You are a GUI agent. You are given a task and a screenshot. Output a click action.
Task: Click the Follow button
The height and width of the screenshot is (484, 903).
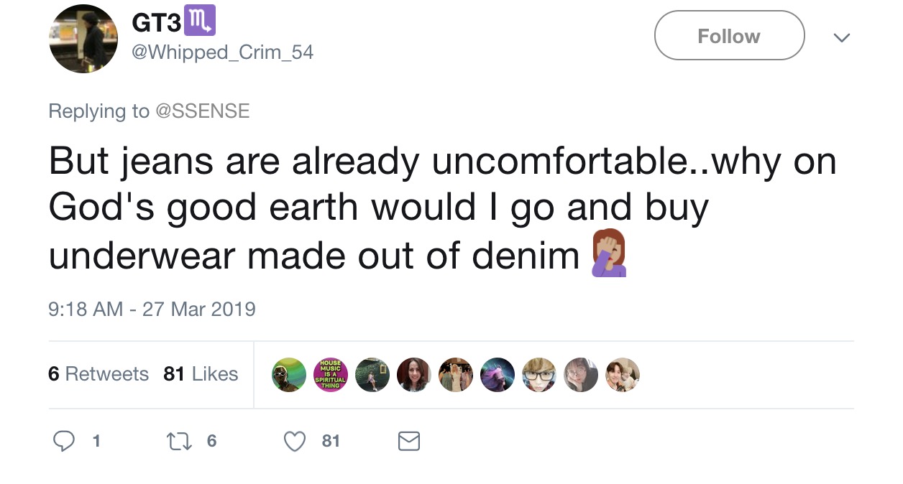(729, 36)
